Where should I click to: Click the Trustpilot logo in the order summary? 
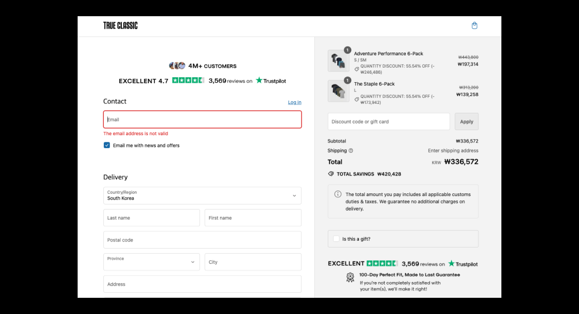(x=463, y=264)
